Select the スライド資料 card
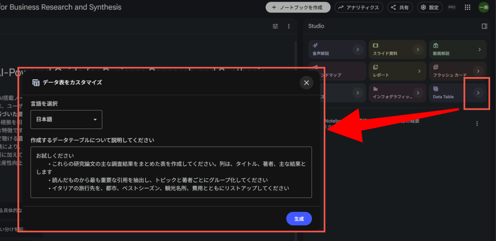 397,49
